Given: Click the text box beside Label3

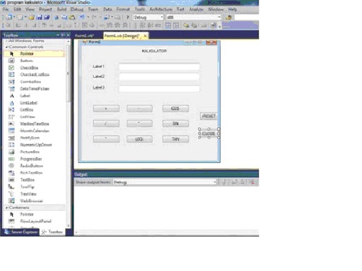Looking at the screenshot, I should (159, 88).
